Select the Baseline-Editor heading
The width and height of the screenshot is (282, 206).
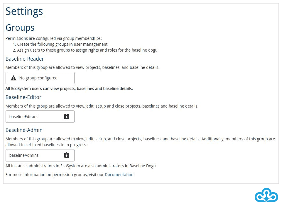23,97
